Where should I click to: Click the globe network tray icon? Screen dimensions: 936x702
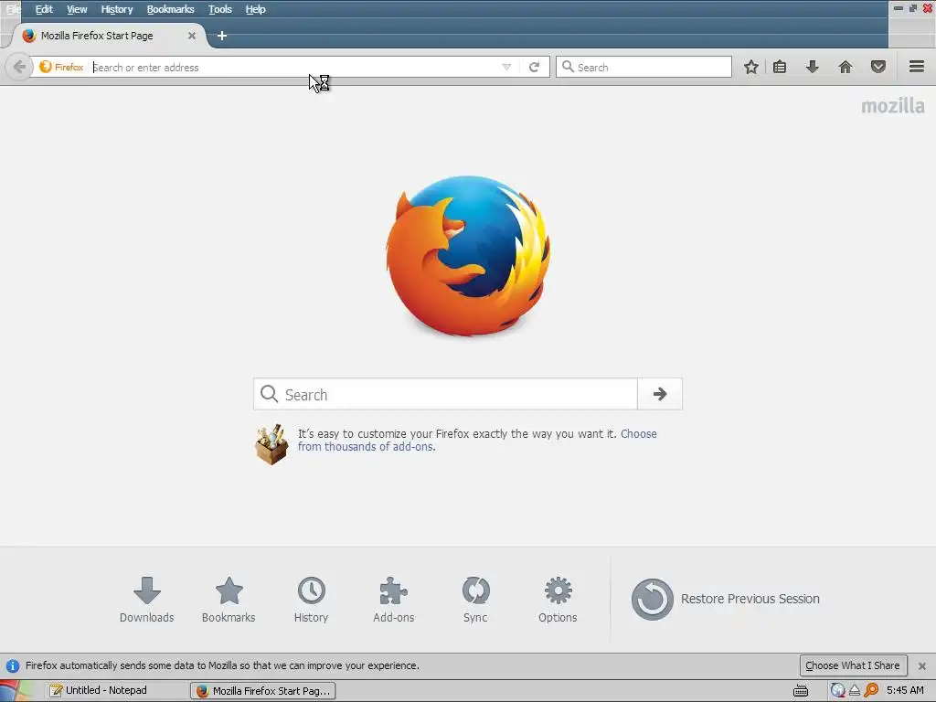pyautogui.click(x=837, y=690)
